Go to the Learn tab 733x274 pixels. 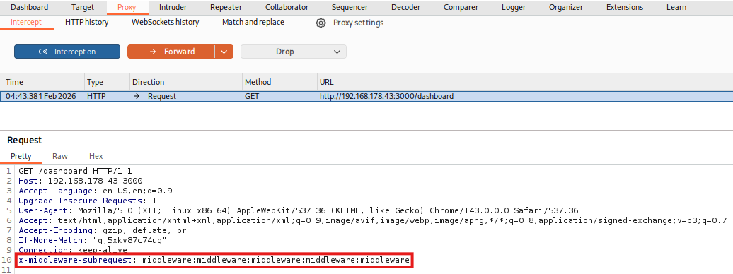click(676, 7)
